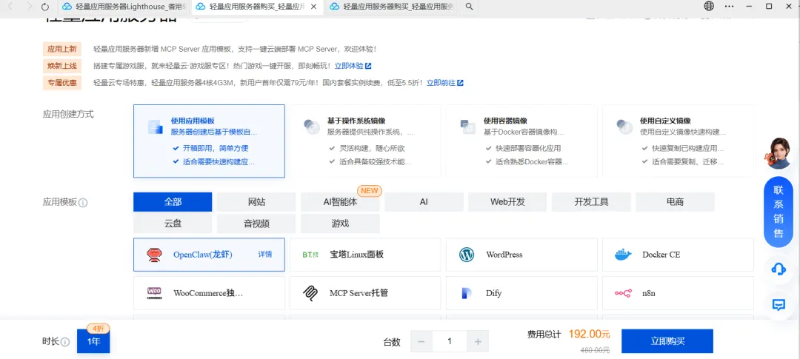Click the 焕新上线 tag

pyautogui.click(x=61, y=66)
